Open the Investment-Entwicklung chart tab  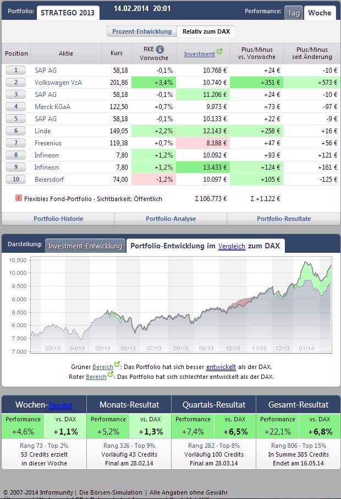point(85,246)
